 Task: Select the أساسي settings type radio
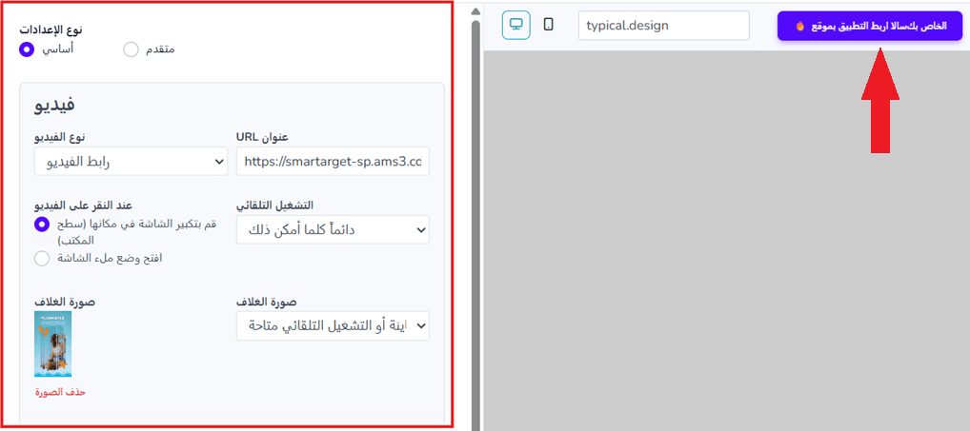click(x=26, y=49)
